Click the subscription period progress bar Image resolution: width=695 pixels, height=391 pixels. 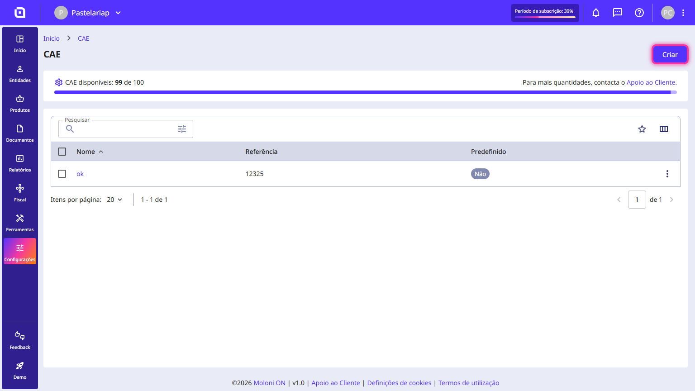[545, 17]
